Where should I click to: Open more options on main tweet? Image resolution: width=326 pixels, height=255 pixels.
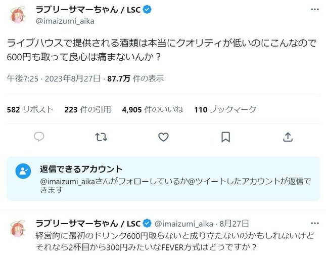click(x=314, y=10)
